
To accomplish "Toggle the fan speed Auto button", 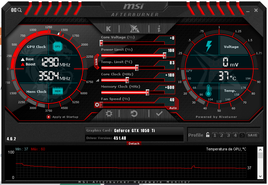I will coord(173,108).
